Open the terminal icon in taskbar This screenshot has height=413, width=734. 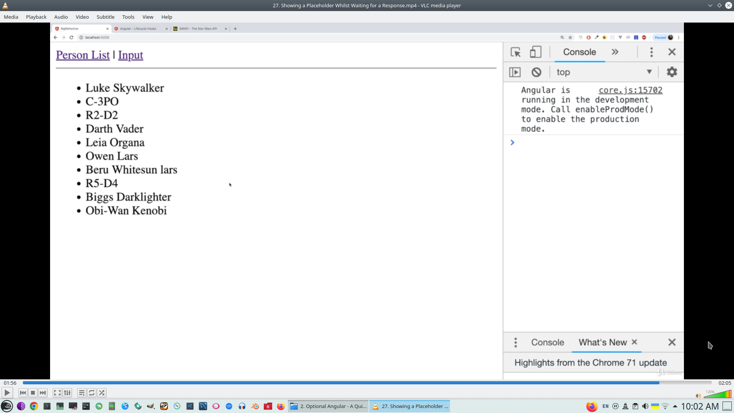point(47,406)
